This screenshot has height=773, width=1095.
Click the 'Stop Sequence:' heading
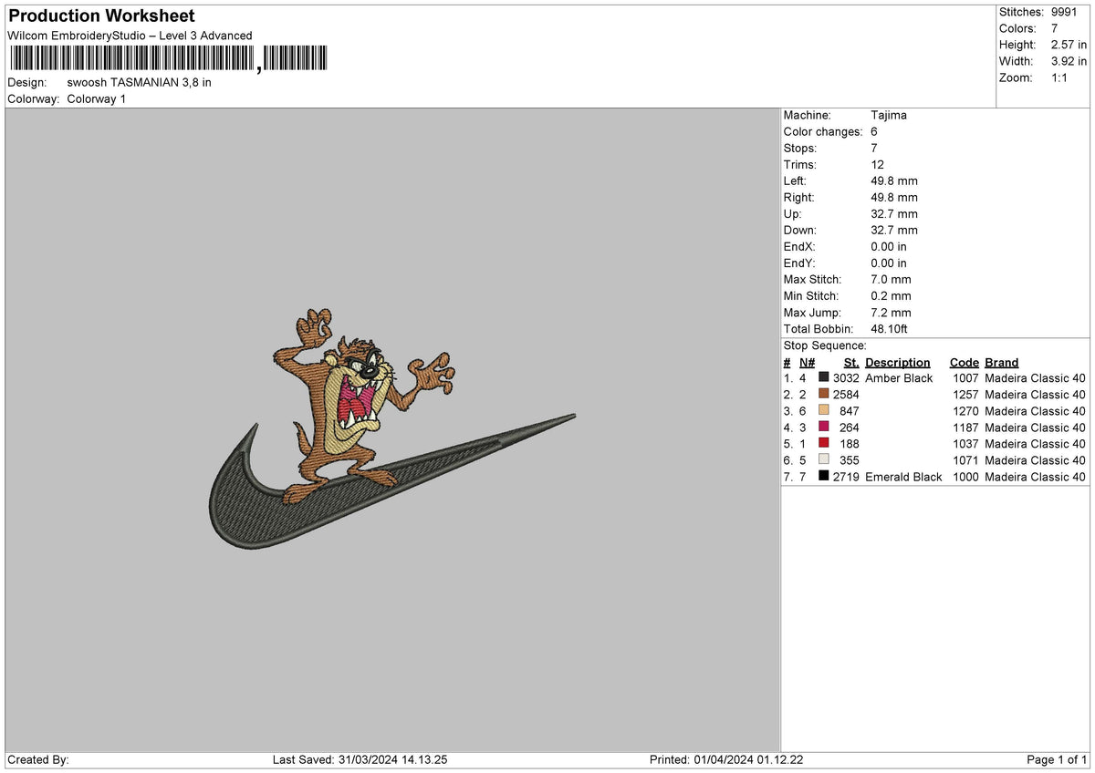pos(825,346)
